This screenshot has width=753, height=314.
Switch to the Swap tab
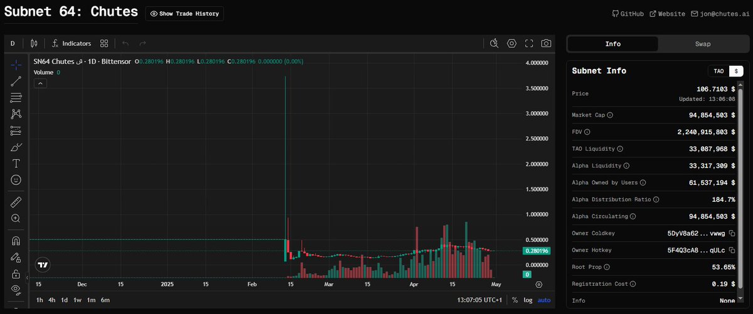703,44
